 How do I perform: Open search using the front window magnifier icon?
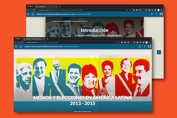click(140, 47)
